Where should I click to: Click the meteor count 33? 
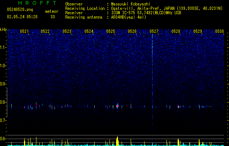(53, 17)
